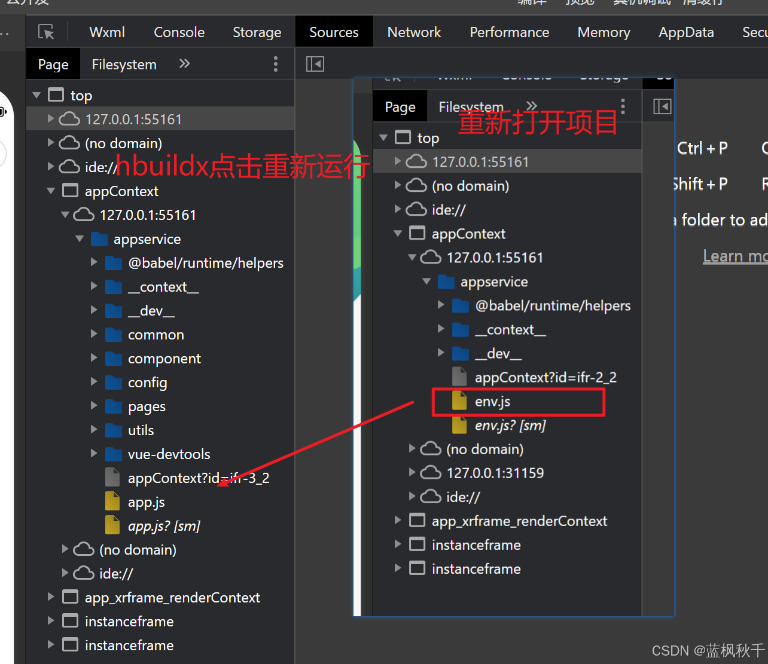
Task: Open three-dot menu of main navigator pane
Action: [275, 64]
